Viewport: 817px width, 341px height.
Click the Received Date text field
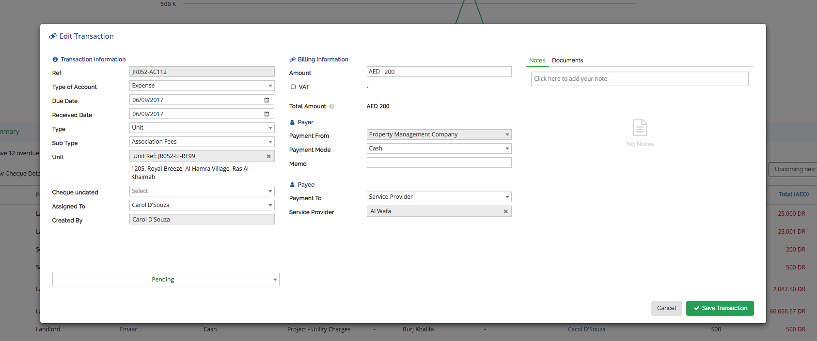pos(194,114)
